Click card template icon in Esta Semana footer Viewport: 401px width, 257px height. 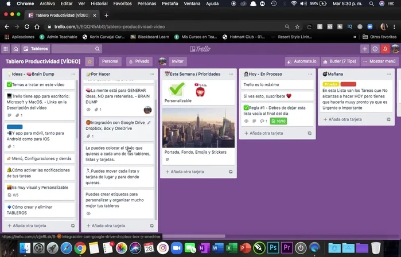pyautogui.click(x=231, y=172)
